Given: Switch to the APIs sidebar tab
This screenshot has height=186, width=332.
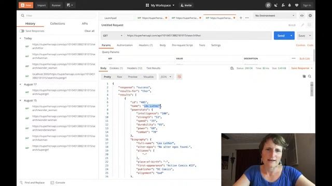Looking at the screenshot, I should (85, 24).
